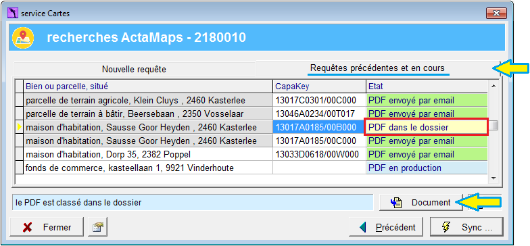Click the scroll up arrow of table
Screen dimensions: 530x246
493,87
